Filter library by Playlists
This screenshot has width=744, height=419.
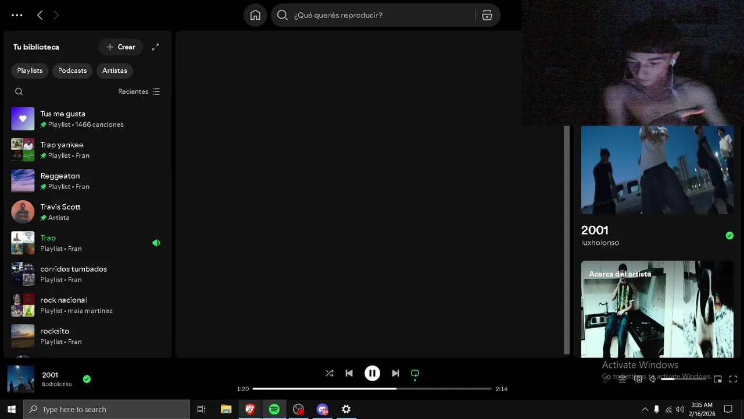pos(30,70)
